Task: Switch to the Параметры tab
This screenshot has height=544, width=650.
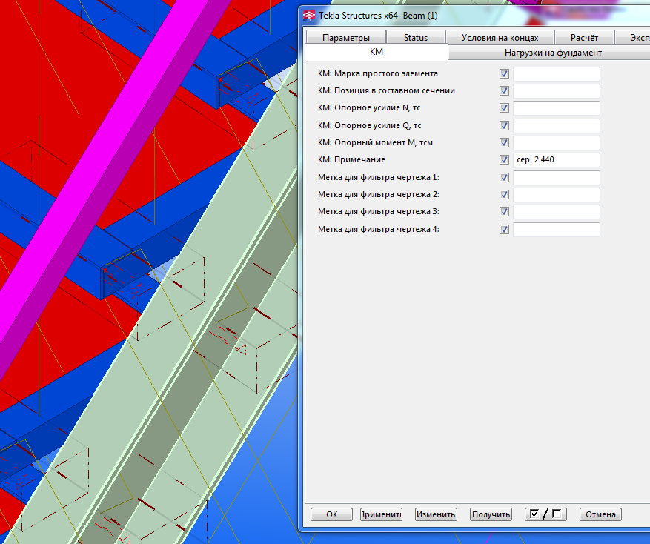Action: 345,38
